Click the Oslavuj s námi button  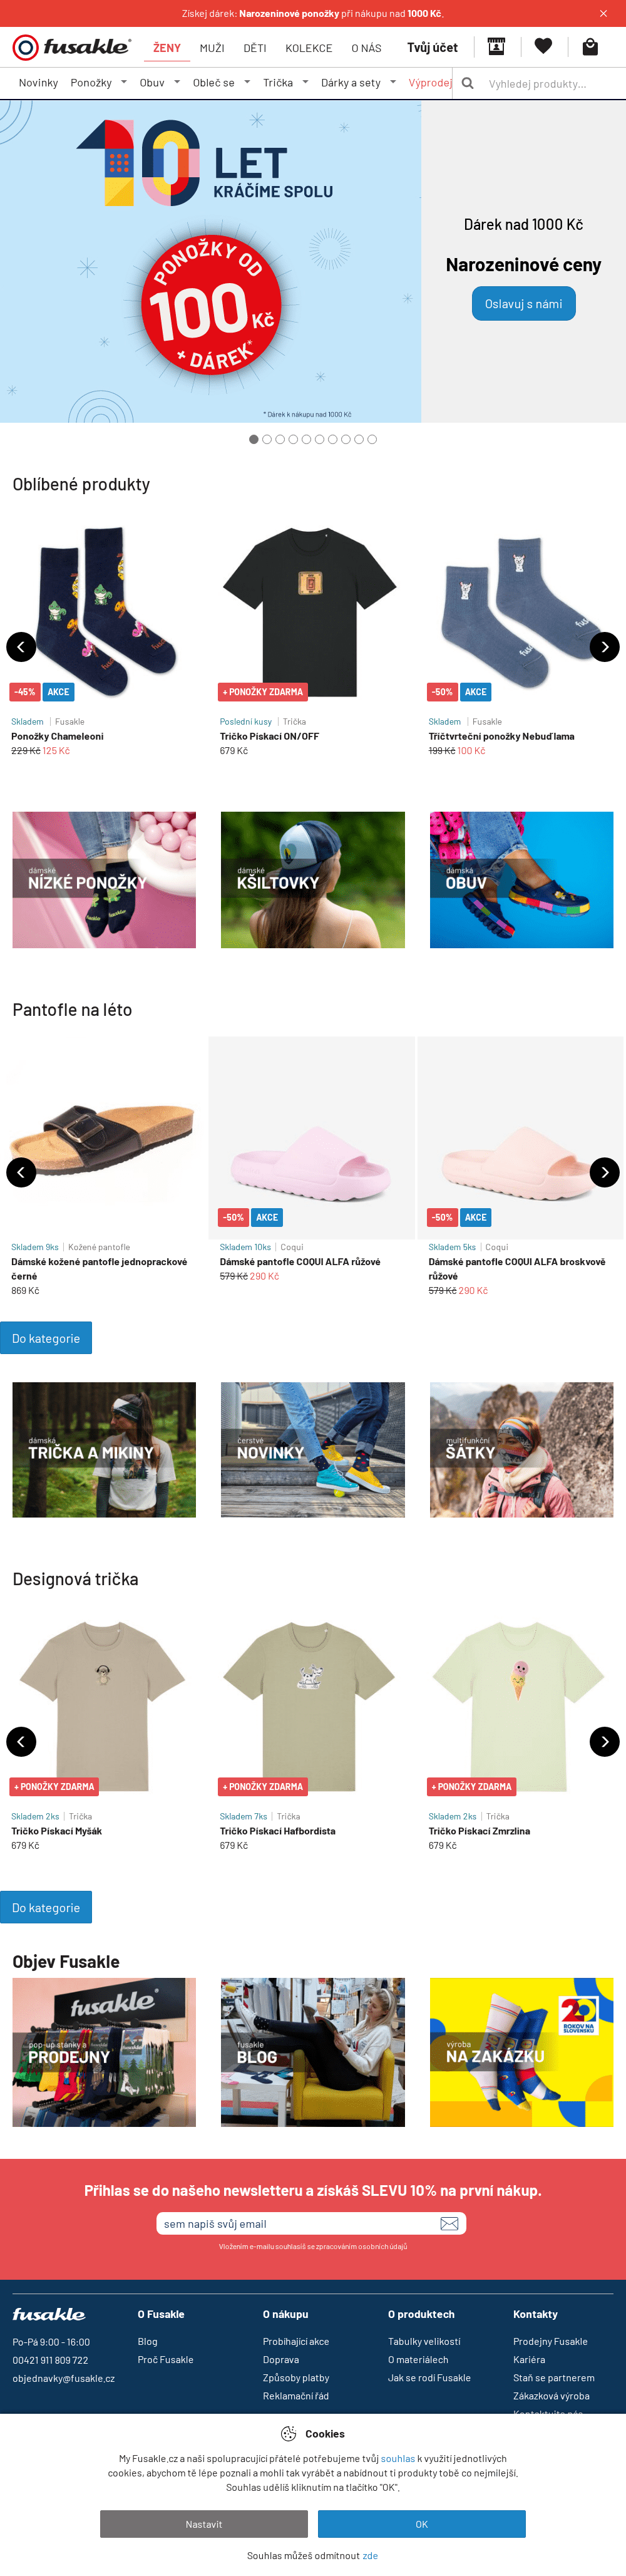coord(523,304)
